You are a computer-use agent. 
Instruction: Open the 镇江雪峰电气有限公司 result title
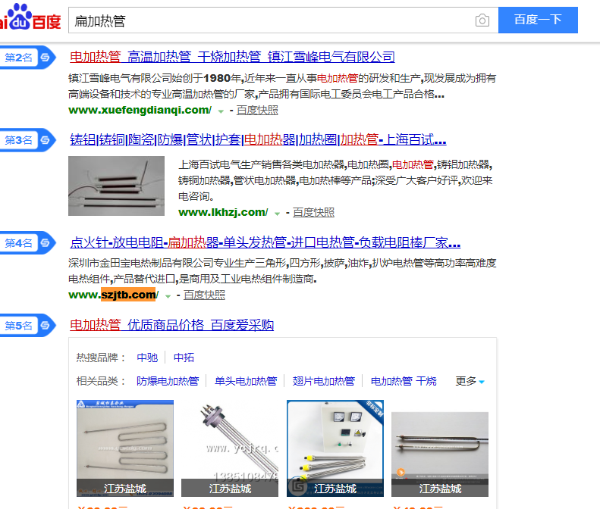tap(232, 57)
